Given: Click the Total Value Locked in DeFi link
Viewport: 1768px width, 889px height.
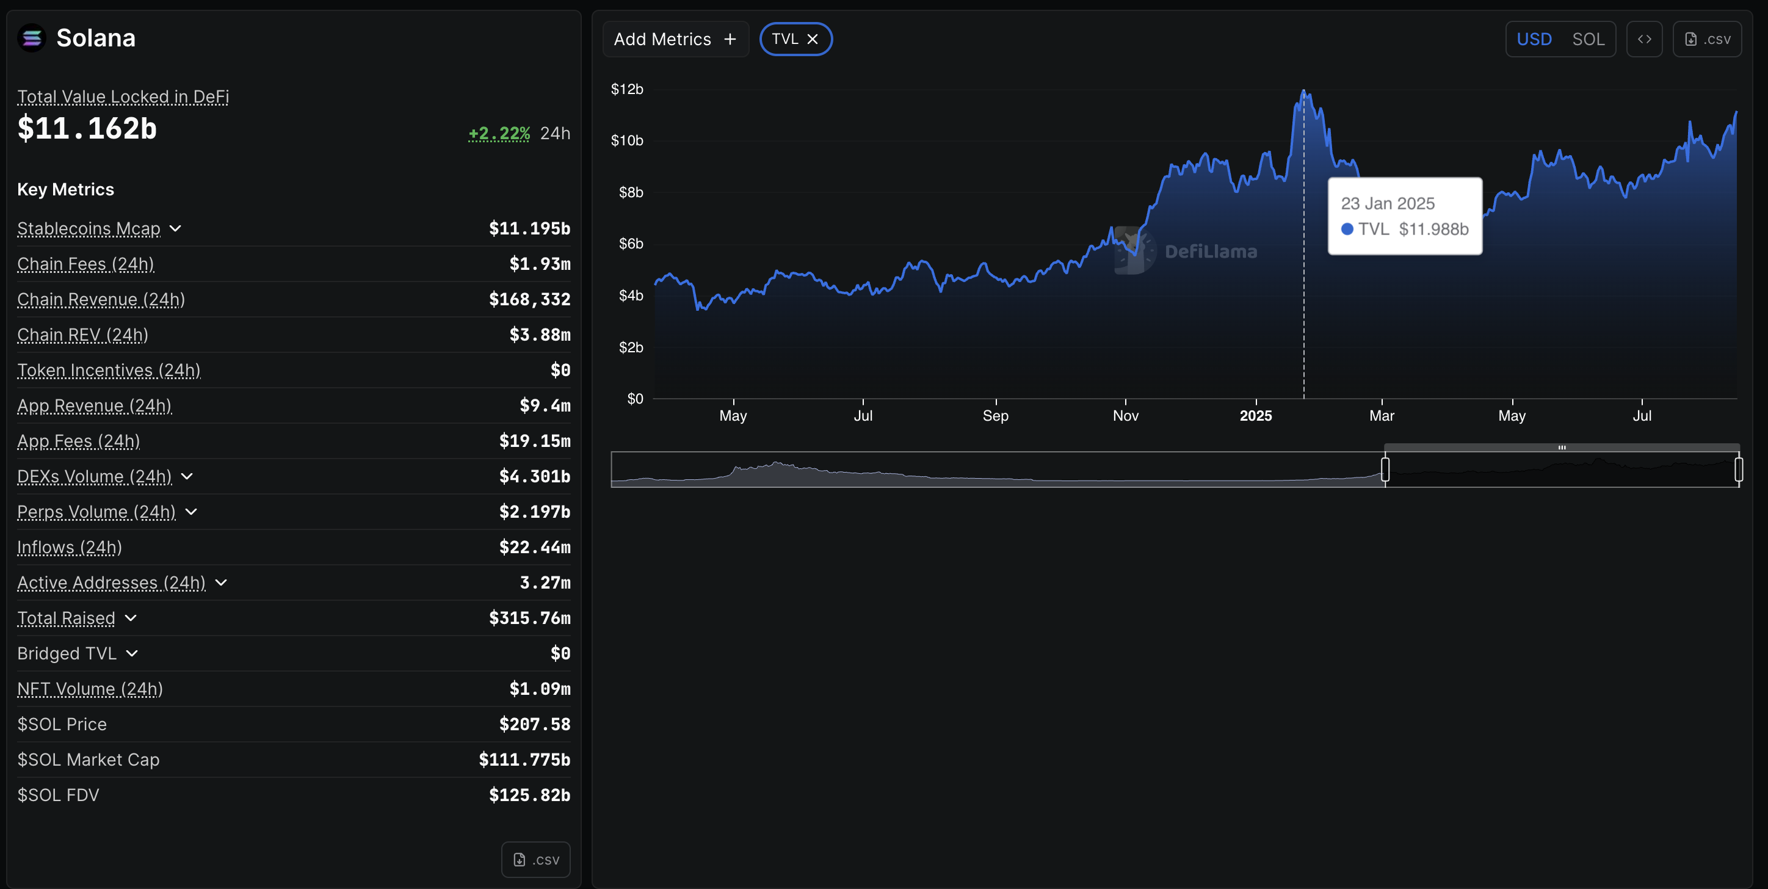Looking at the screenshot, I should pyautogui.click(x=123, y=96).
